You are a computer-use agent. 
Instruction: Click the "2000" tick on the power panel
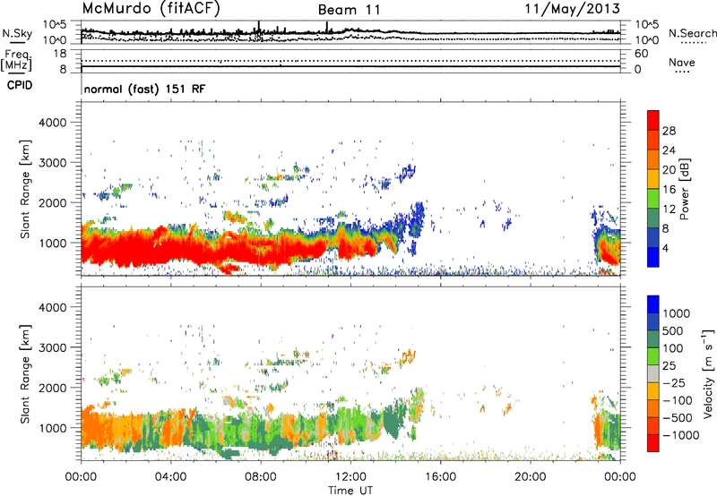(x=53, y=202)
